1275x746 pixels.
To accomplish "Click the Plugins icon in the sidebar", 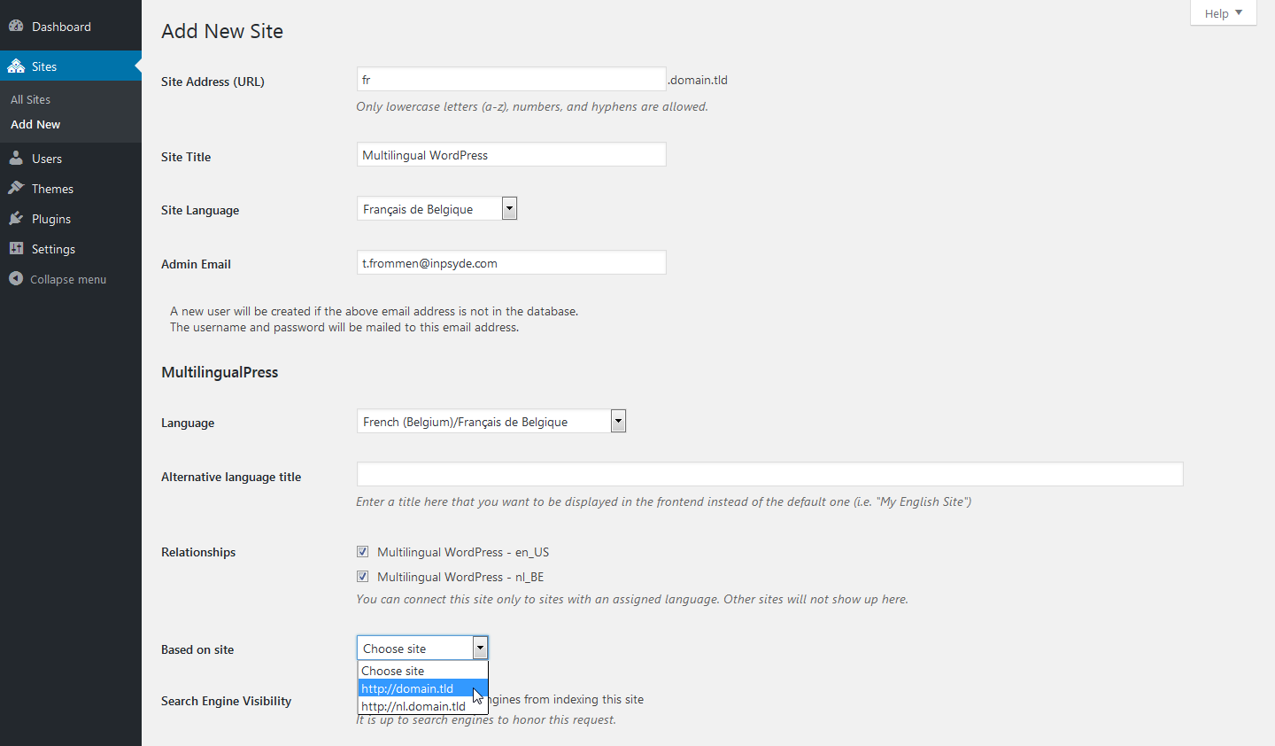I will pyautogui.click(x=16, y=218).
